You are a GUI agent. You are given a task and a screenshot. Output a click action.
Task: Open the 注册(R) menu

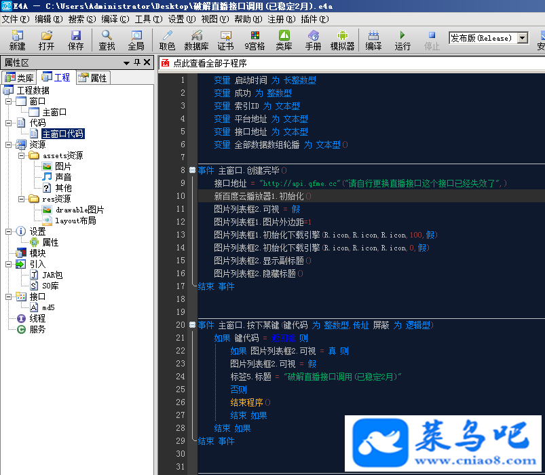(x=282, y=19)
